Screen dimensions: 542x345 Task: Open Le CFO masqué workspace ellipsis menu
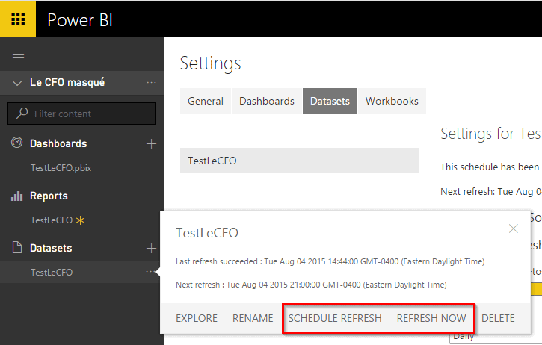pos(152,83)
